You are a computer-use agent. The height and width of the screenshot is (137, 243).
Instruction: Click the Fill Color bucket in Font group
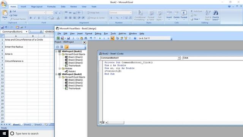(x=52, y=18)
